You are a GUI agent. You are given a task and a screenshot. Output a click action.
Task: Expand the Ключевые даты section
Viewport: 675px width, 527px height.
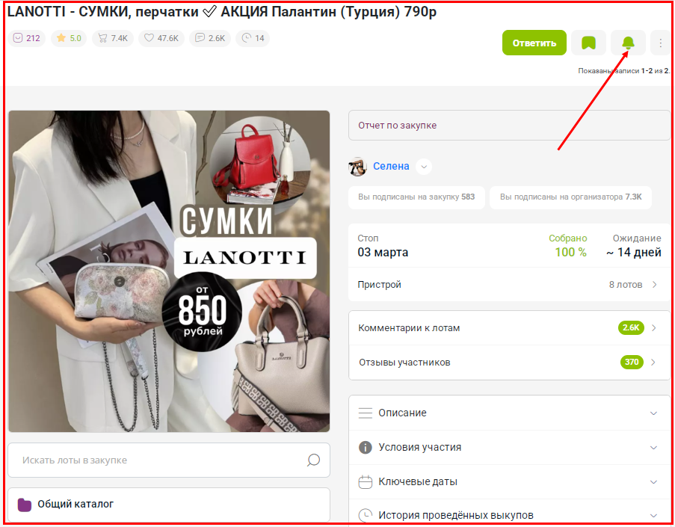coord(509,482)
